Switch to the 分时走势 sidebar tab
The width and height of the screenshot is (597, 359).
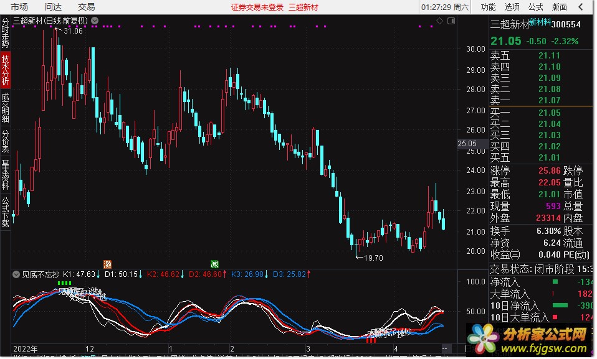pos(6,32)
